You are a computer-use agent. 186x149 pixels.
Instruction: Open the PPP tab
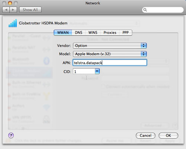coord(125,33)
